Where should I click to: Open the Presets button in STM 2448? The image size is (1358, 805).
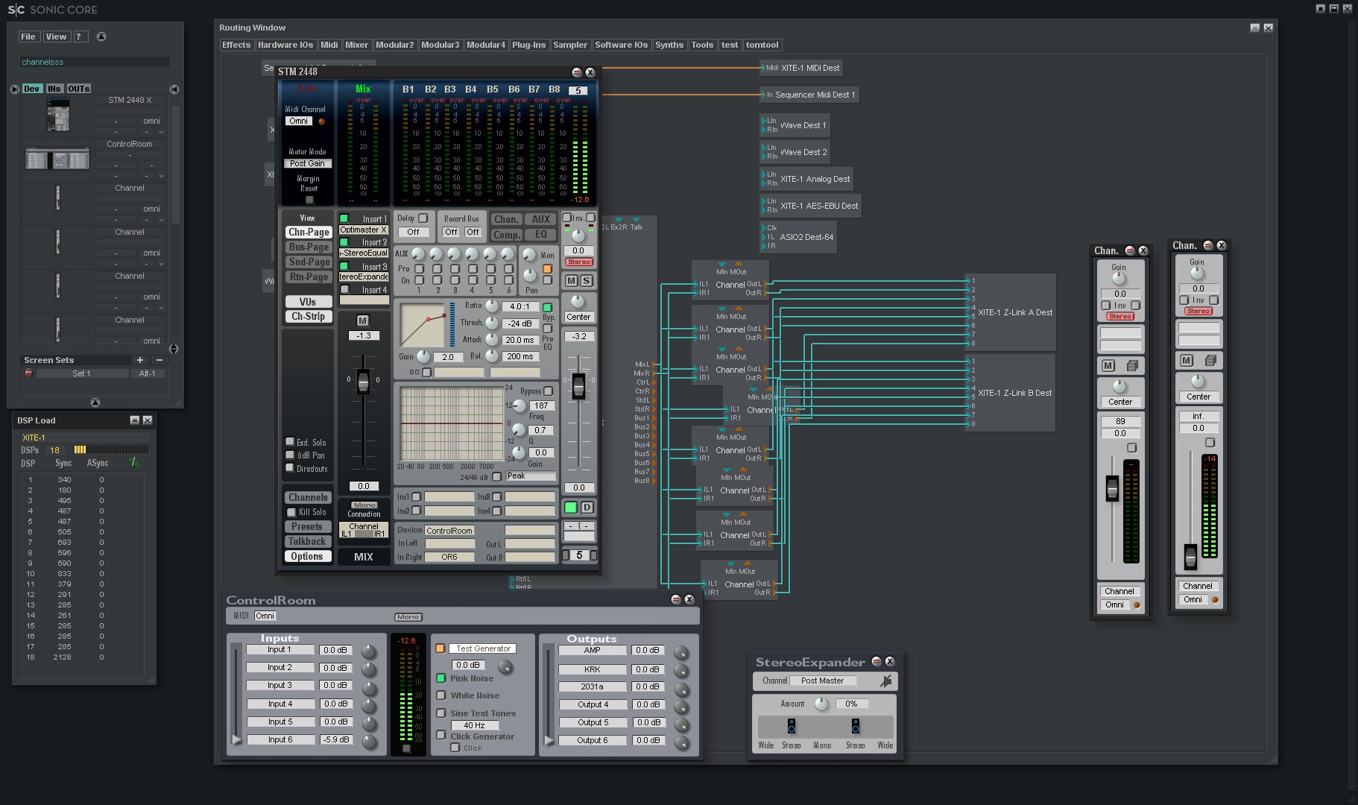click(306, 526)
